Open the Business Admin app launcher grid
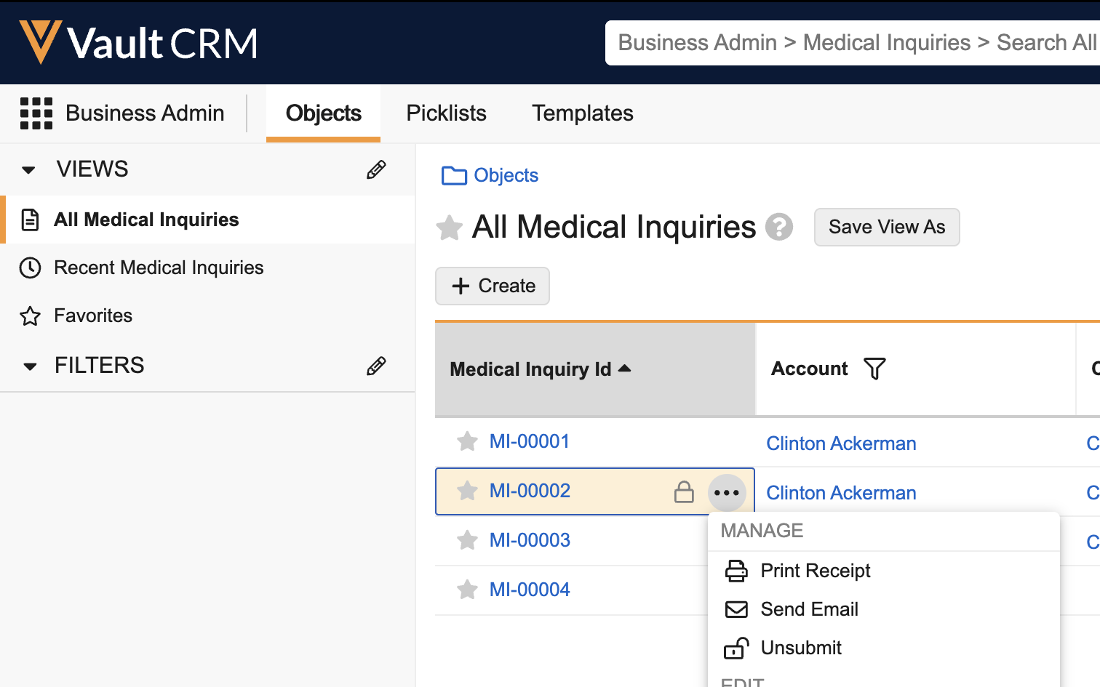The width and height of the screenshot is (1100, 687). (x=36, y=113)
